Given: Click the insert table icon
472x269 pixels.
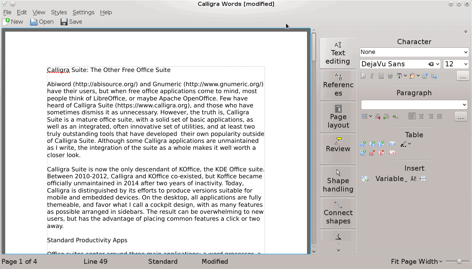Looking at the screenshot, I should pyautogui.click(x=364, y=179).
